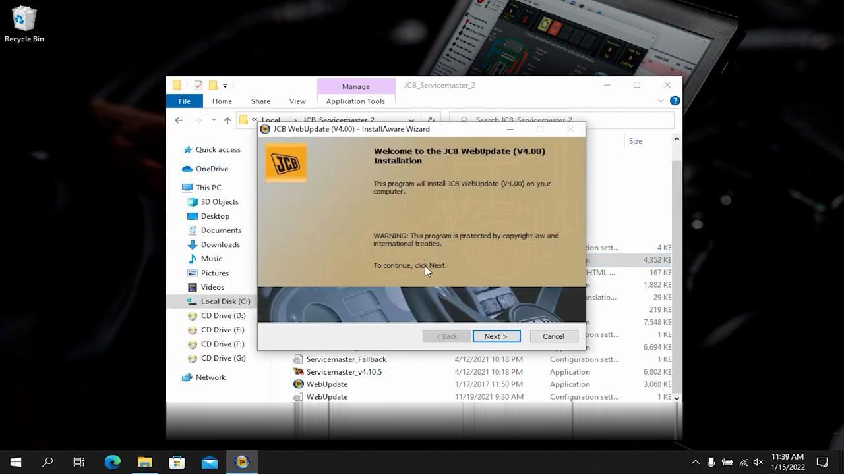844x474 pixels.
Task: Click Next in the JCB WebUpdate wizard
Action: pos(497,336)
